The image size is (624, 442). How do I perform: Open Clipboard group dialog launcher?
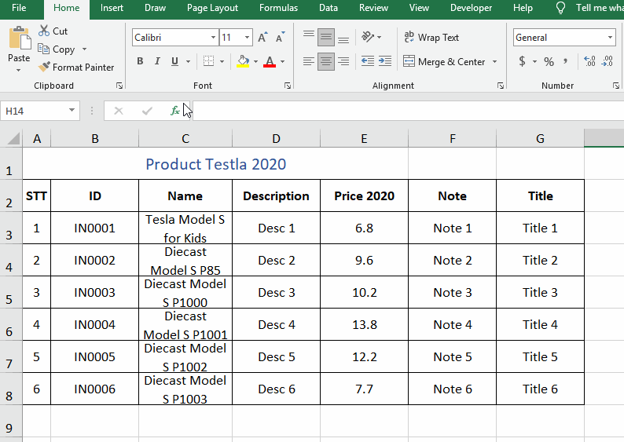[x=119, y=86]
